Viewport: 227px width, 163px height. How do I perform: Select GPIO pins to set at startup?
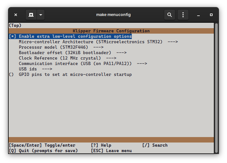(70, 75)
